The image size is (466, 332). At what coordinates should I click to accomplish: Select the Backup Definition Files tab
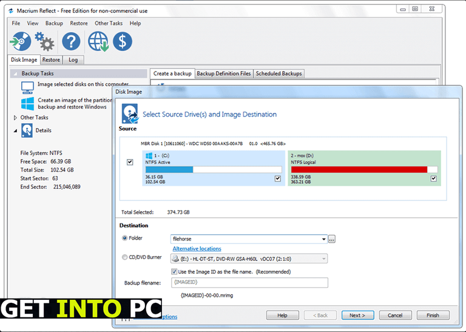coord(223,73)
